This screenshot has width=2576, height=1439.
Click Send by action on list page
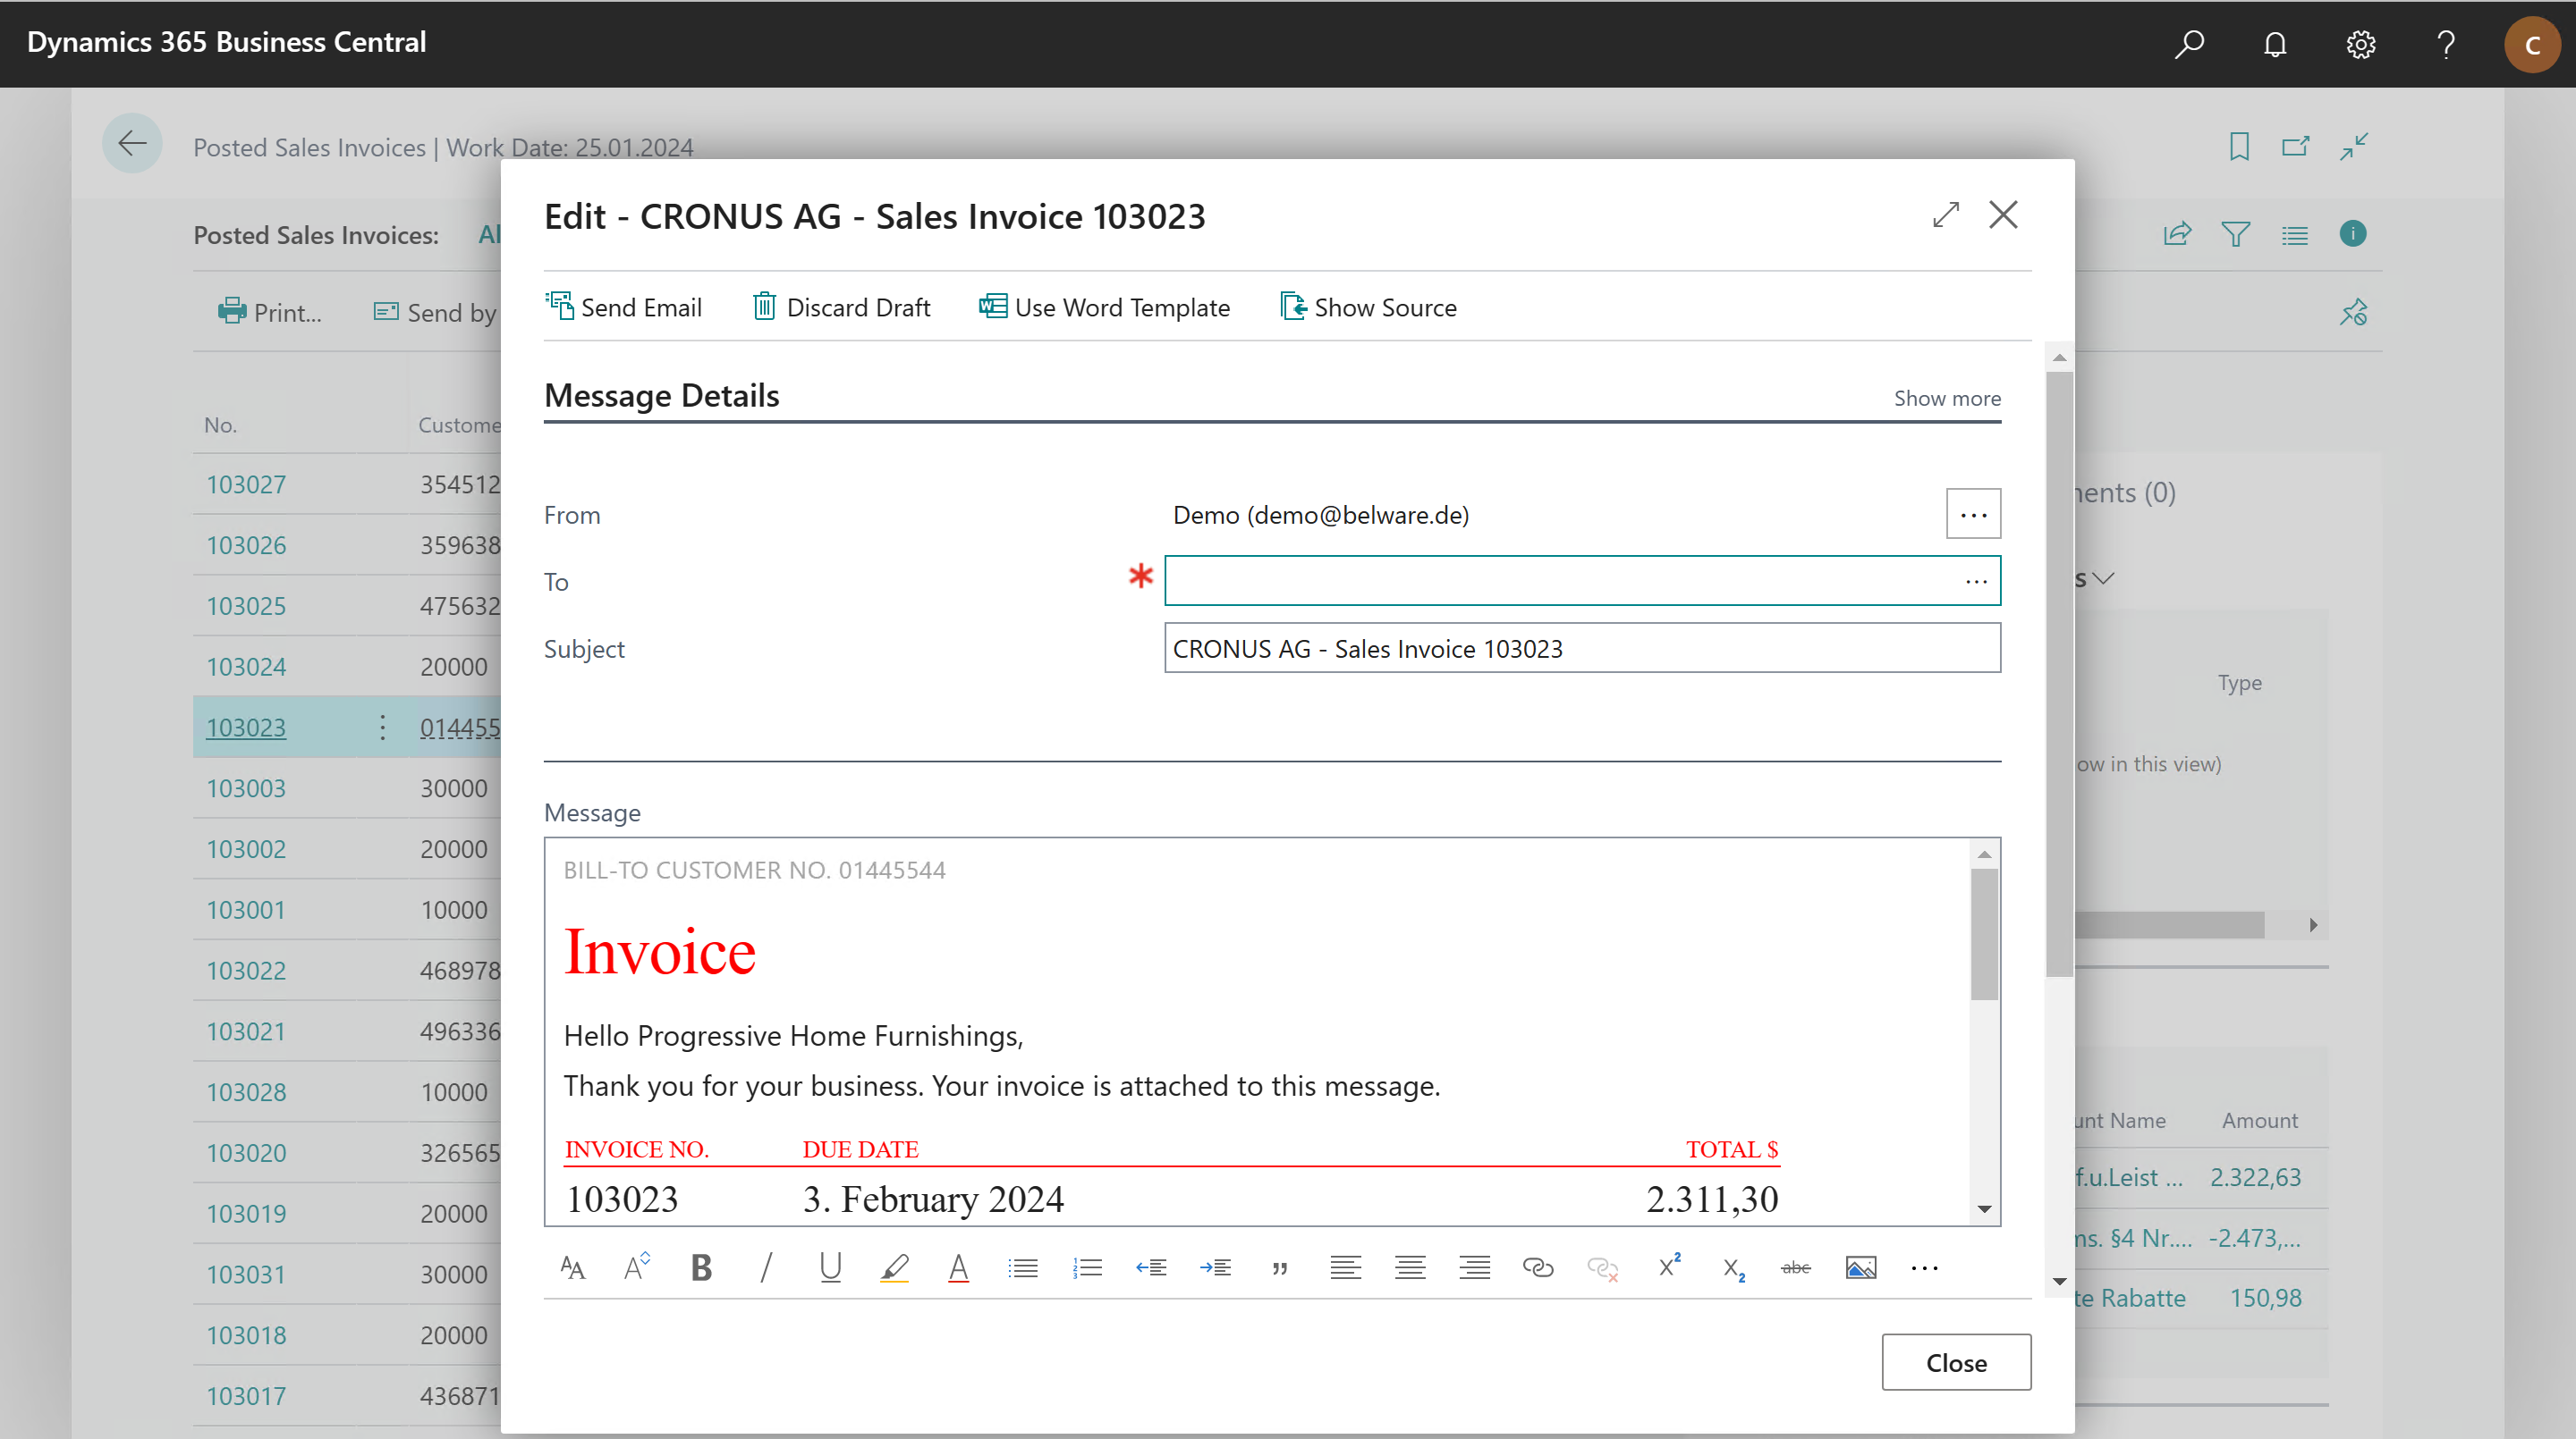(435, 313)
